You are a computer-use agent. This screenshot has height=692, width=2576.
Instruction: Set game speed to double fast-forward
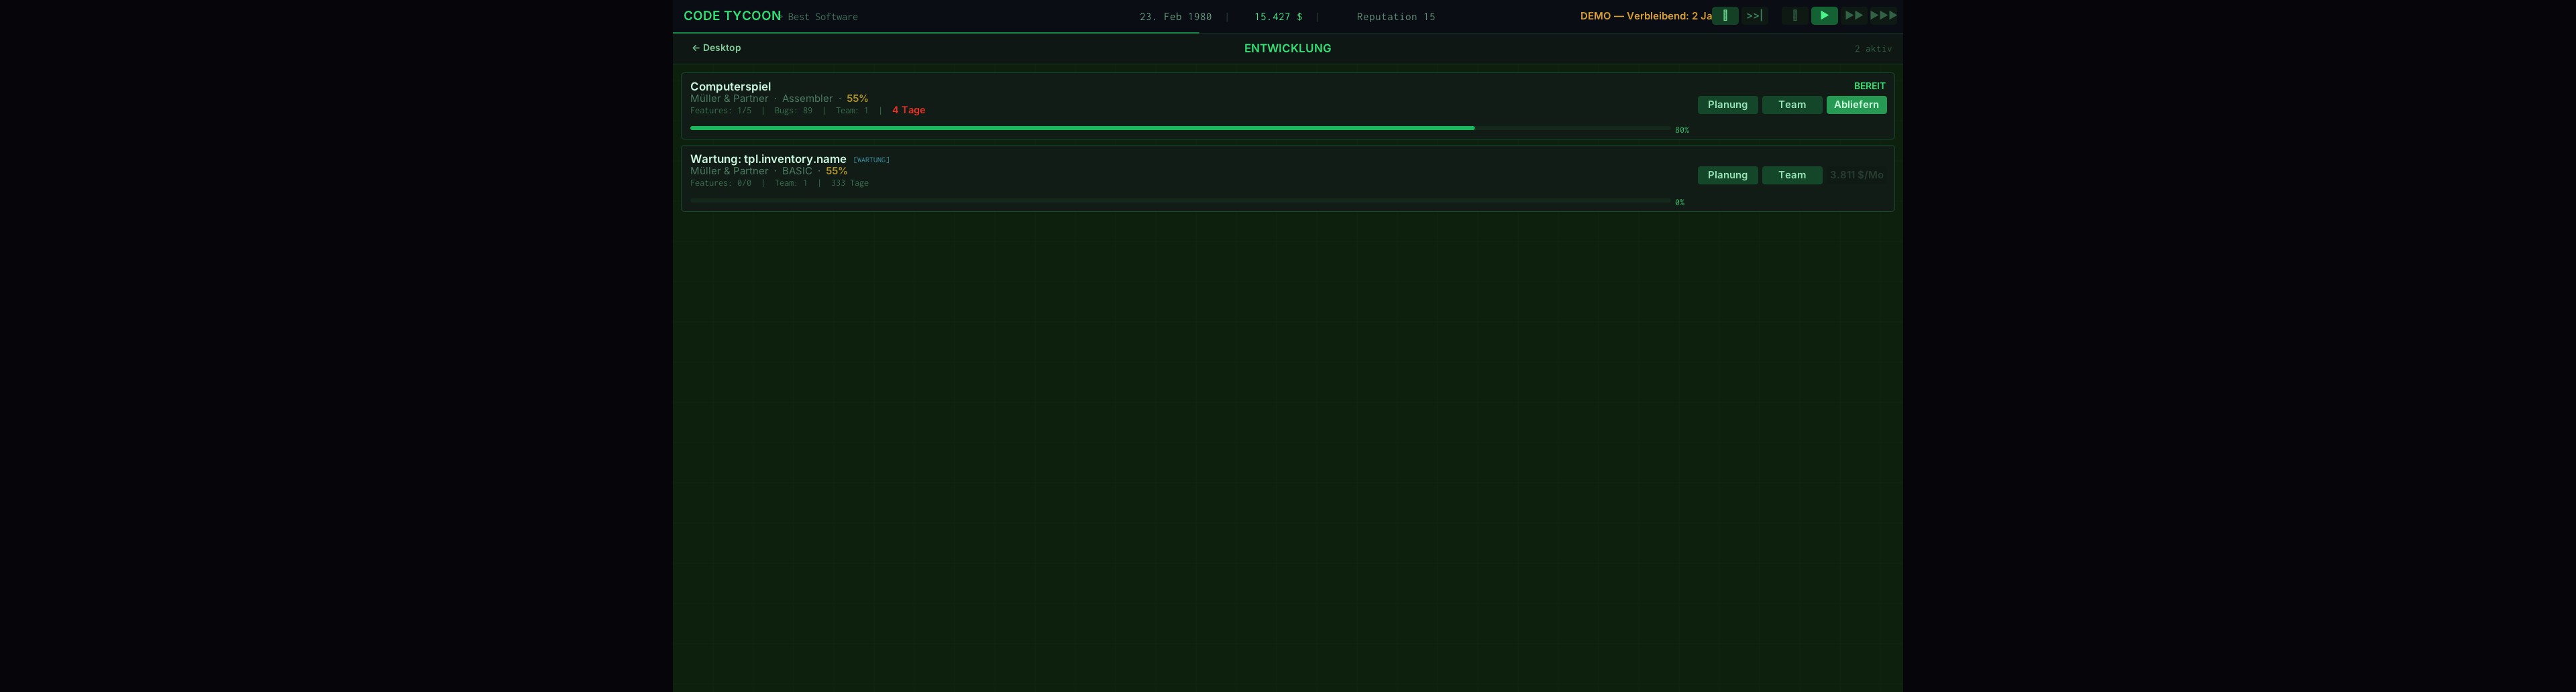1853,16
